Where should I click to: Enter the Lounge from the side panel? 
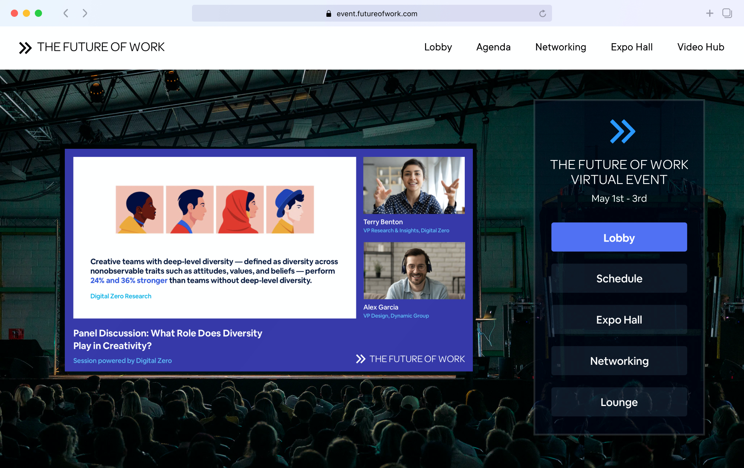pos(619,402)
